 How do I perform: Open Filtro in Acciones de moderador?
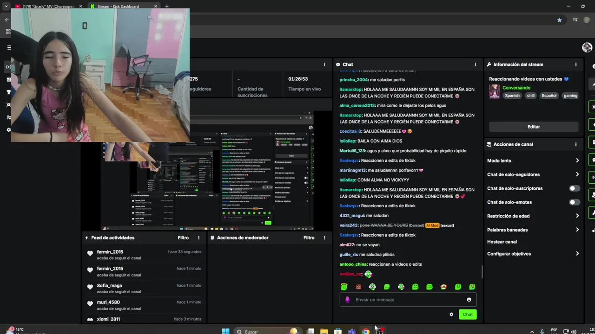tap(309, 238)
